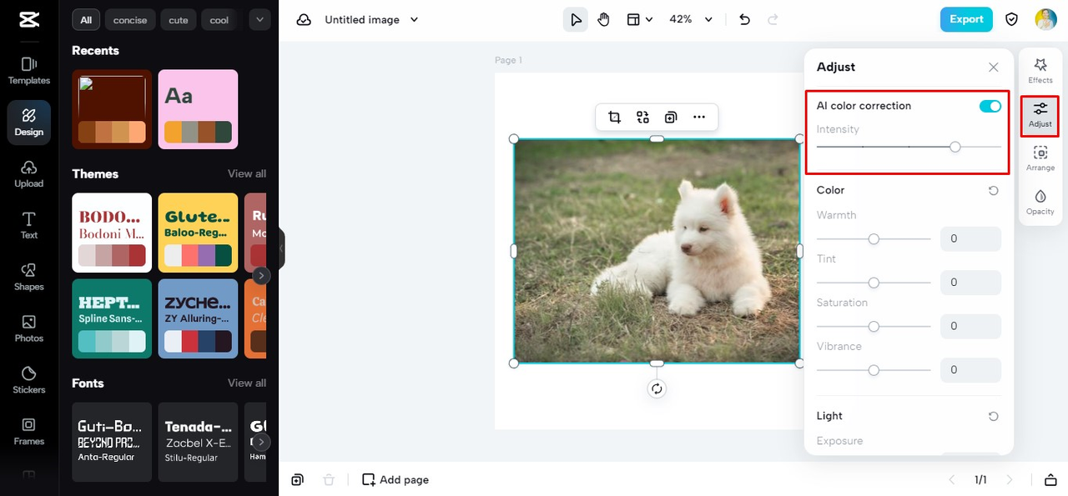
Task: Open the Photos sidebar panel
Action: 29,329
